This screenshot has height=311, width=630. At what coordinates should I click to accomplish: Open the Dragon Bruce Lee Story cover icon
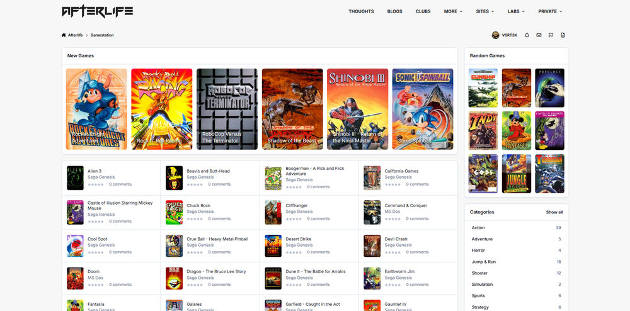pos(174,278)
